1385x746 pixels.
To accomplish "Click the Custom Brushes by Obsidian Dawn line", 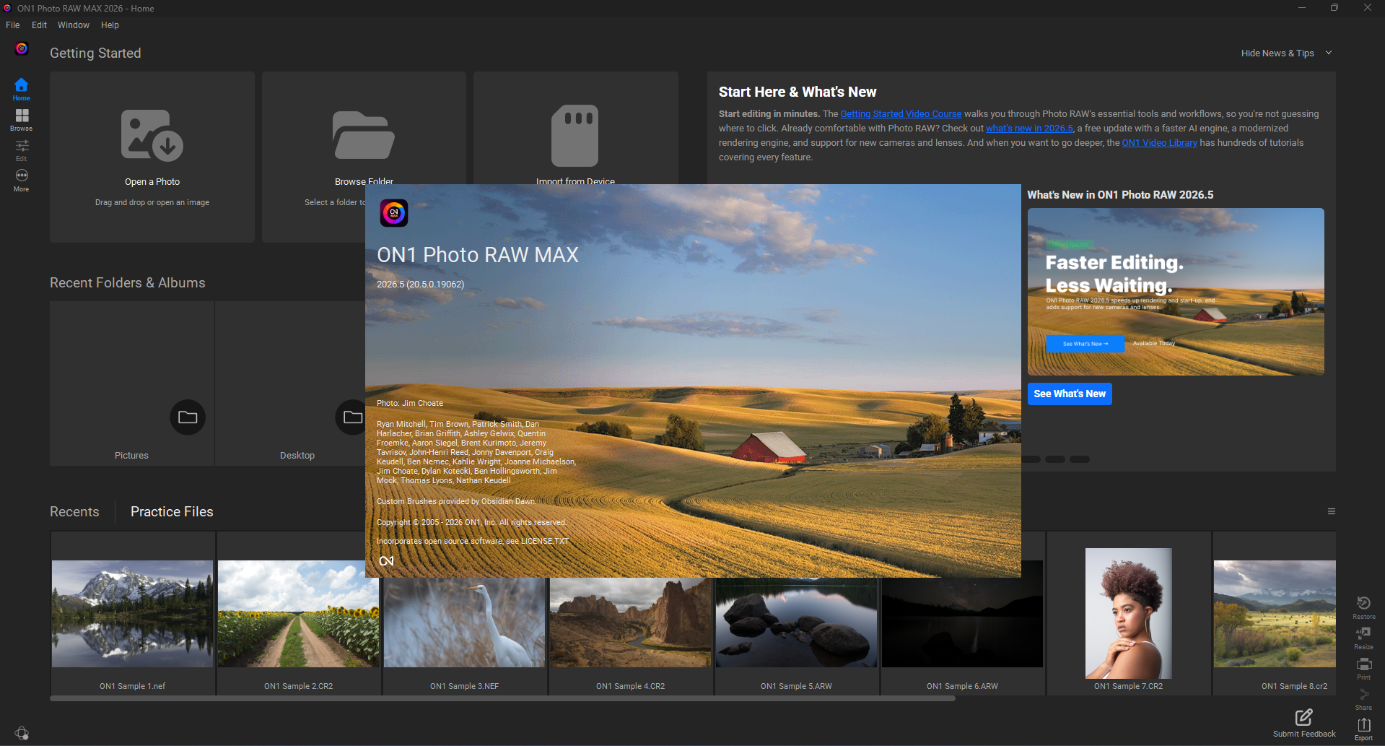I will point(456,502).
